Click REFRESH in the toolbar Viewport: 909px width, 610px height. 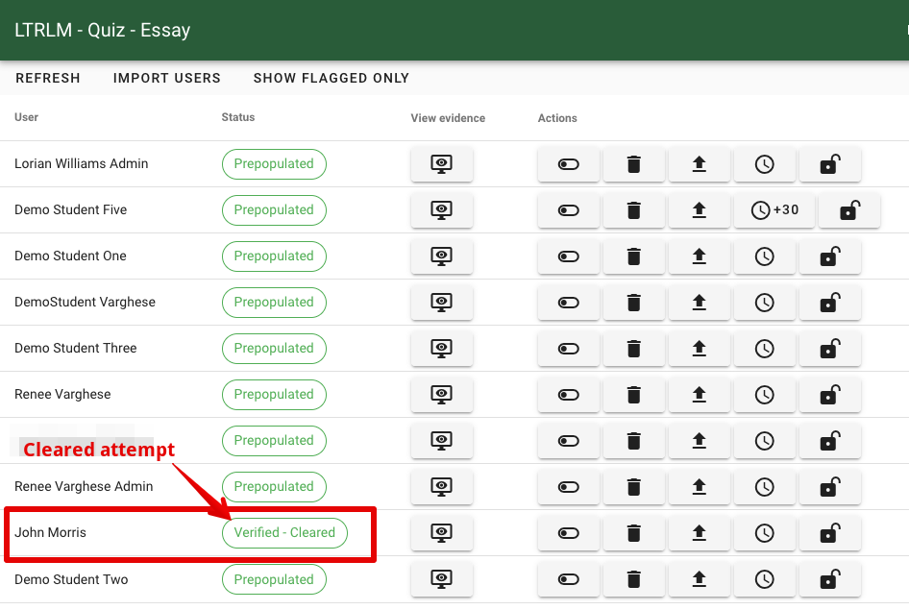click(x=48, y=78)
